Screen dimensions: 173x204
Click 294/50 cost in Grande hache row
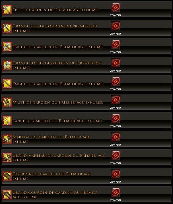point(115,71)
